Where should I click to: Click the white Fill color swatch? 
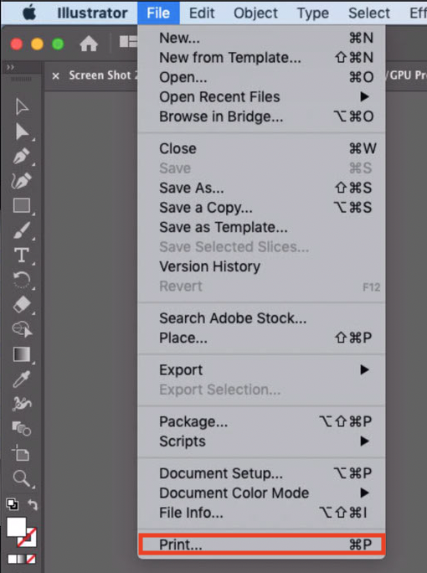(x=16, y=527)
